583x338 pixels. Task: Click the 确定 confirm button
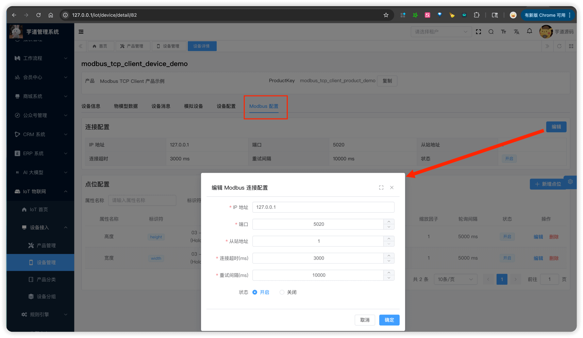[x=389, y=320]
